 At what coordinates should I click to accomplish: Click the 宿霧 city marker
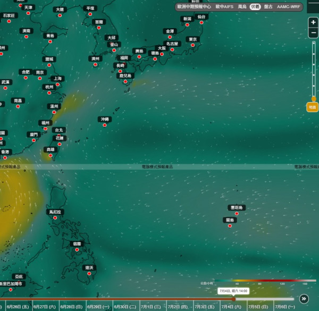[77, 249]
